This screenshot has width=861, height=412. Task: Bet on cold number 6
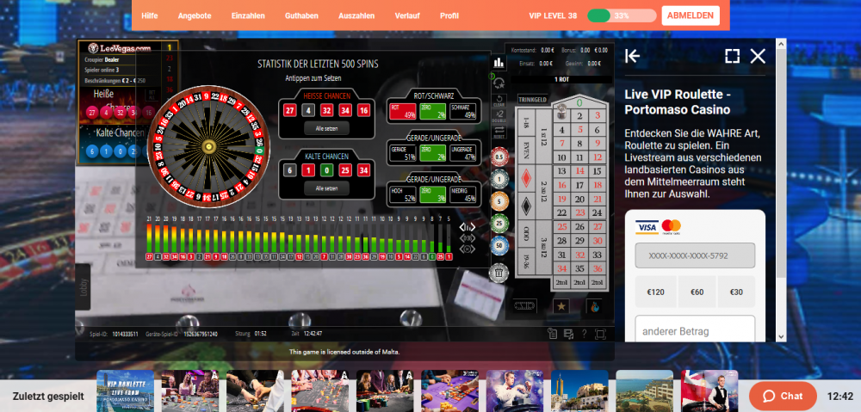pyautogui.click(x=290, y=170)
